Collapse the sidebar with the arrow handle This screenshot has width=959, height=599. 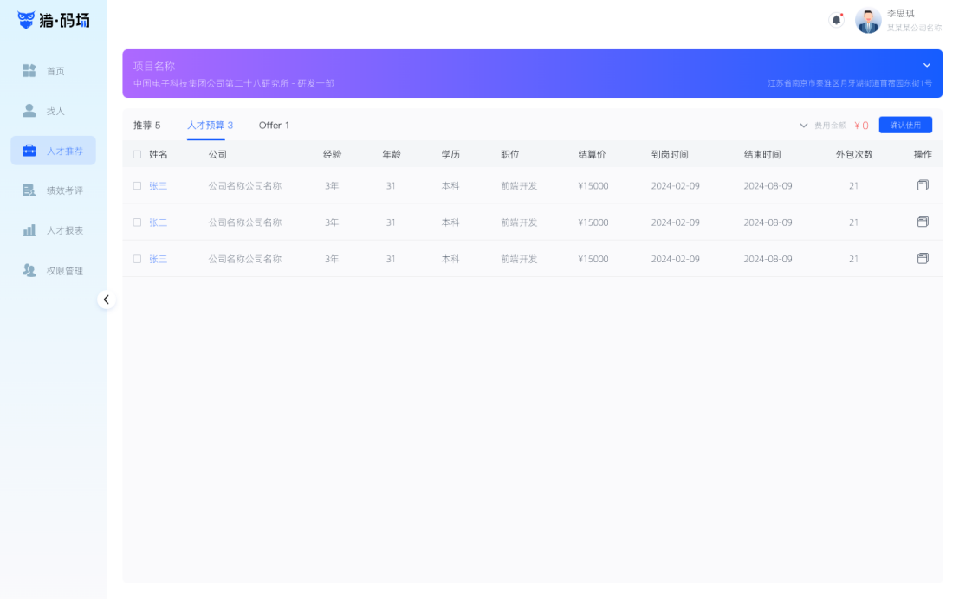coord(106,299)
